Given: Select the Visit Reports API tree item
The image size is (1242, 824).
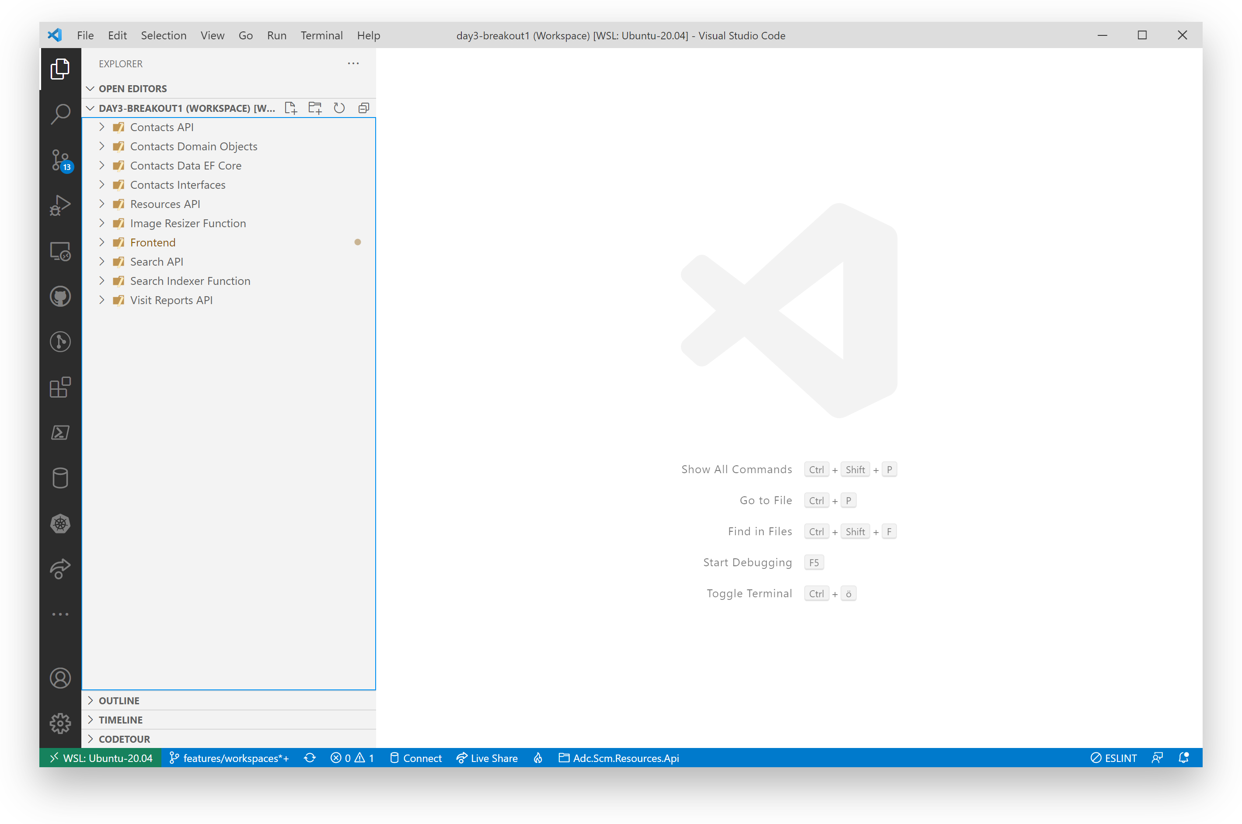Looking at the screenshot, I should [x=171, y=299].
